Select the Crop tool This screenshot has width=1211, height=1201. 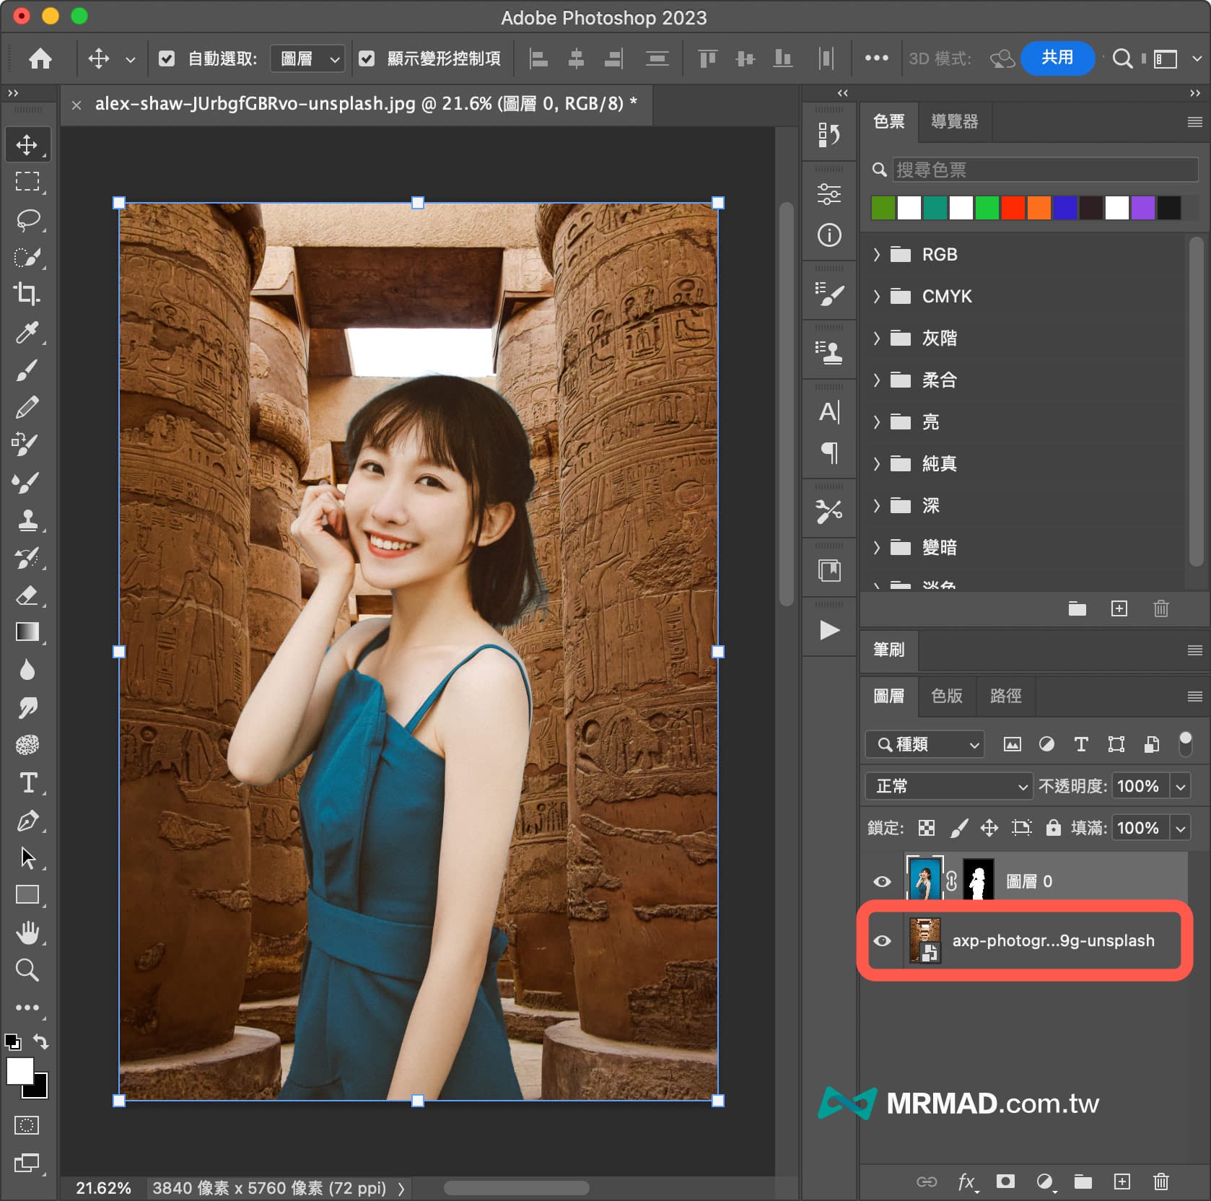(x=27, y=294)
